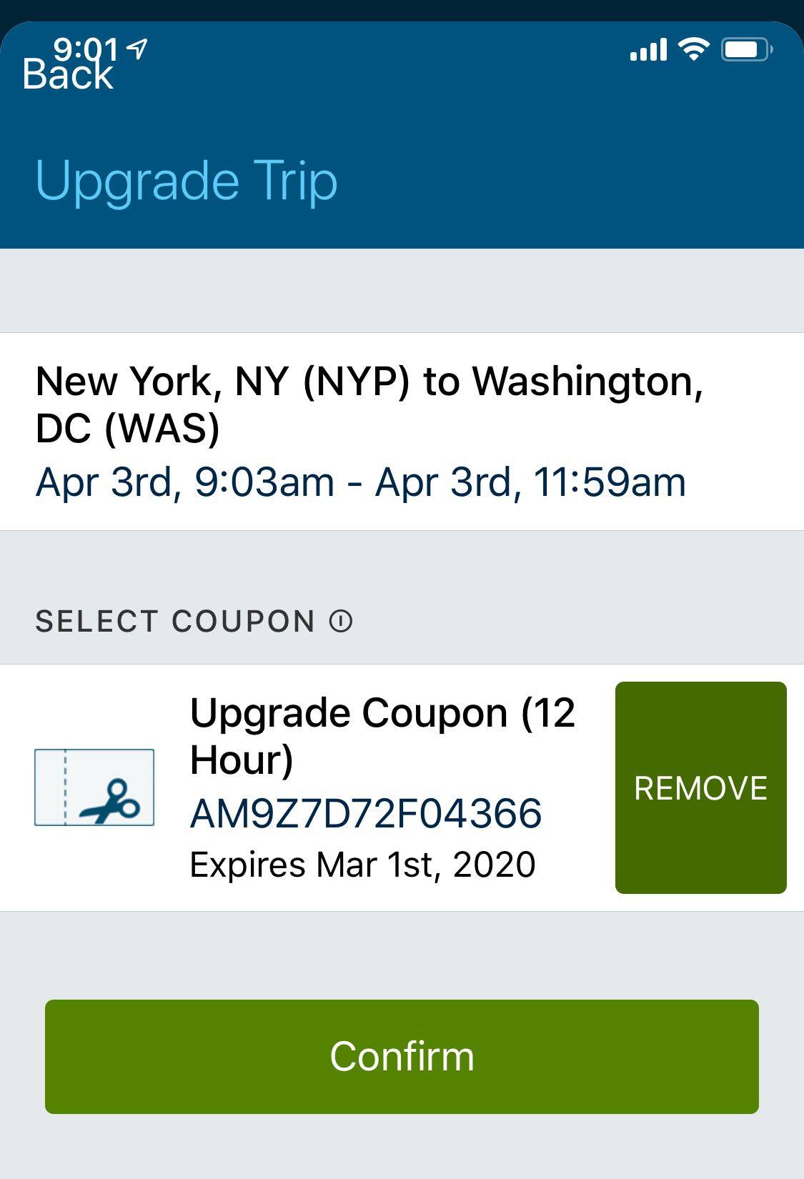Tap the Upgrade Coupon (12 Hour) title
804x1179 pixels.
pyautogui.click(x=382, y=735)
